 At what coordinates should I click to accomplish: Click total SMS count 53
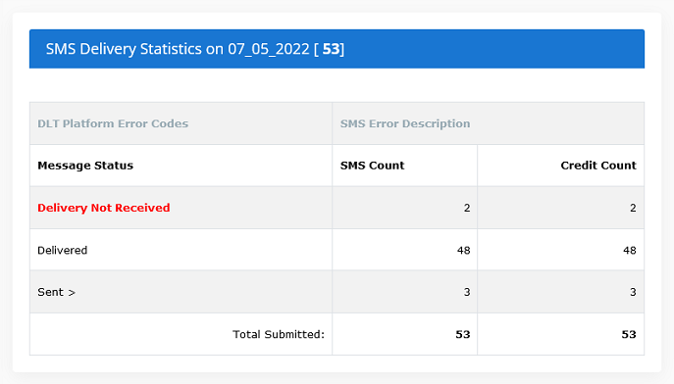[463, 334]
